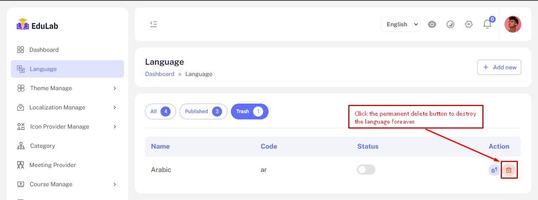Collapse sidebar using the menu toggle icon
The width and height of the screenshot is (538, 200).
(x=153, y=24)
